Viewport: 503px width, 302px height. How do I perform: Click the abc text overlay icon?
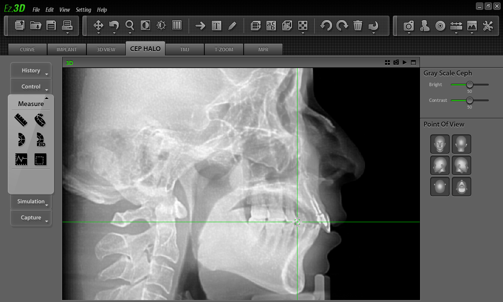[271, 26]
